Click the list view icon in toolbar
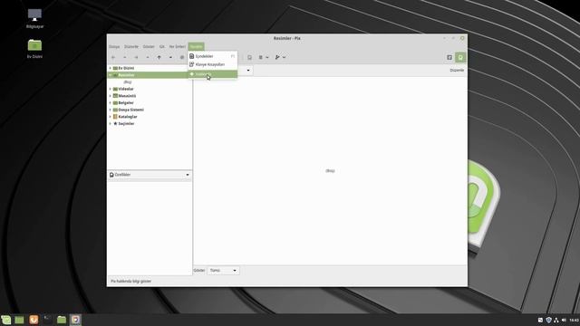 [261, 57]
